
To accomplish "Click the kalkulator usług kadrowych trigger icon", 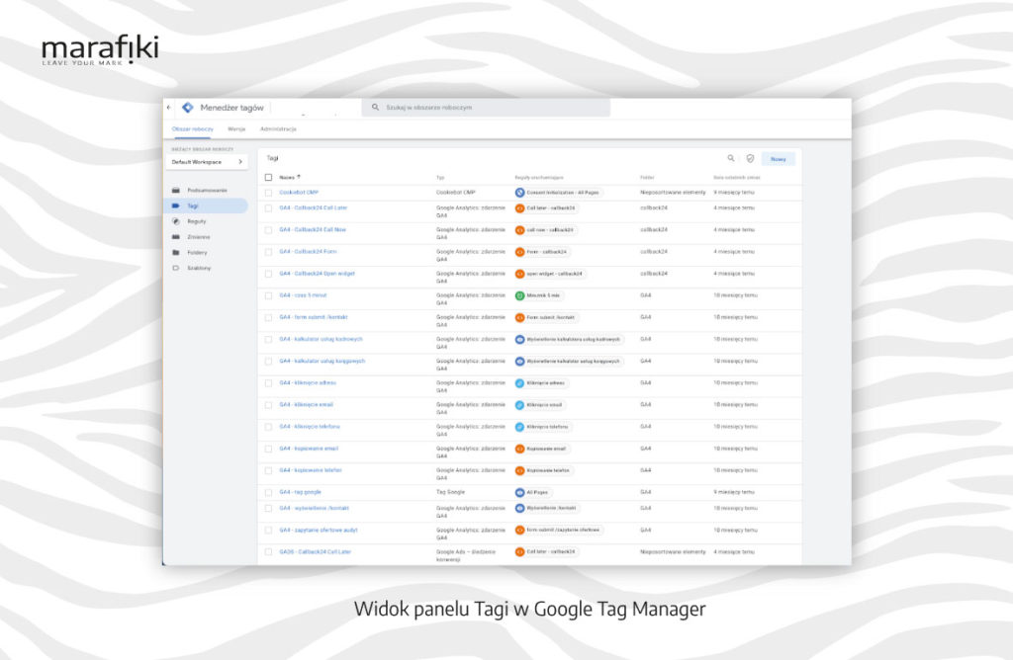I will click(x=519, y=339).
